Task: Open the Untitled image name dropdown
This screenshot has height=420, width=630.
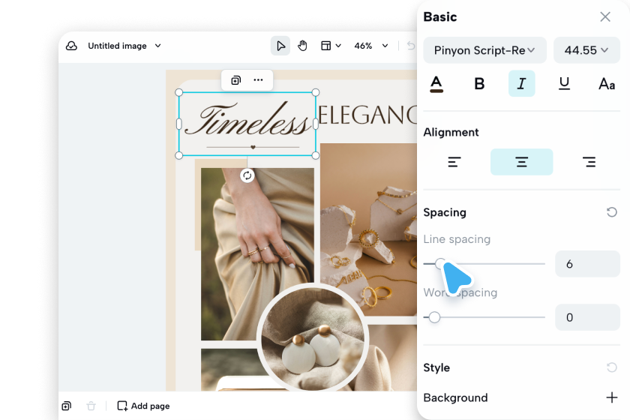Action: point(158,46)
